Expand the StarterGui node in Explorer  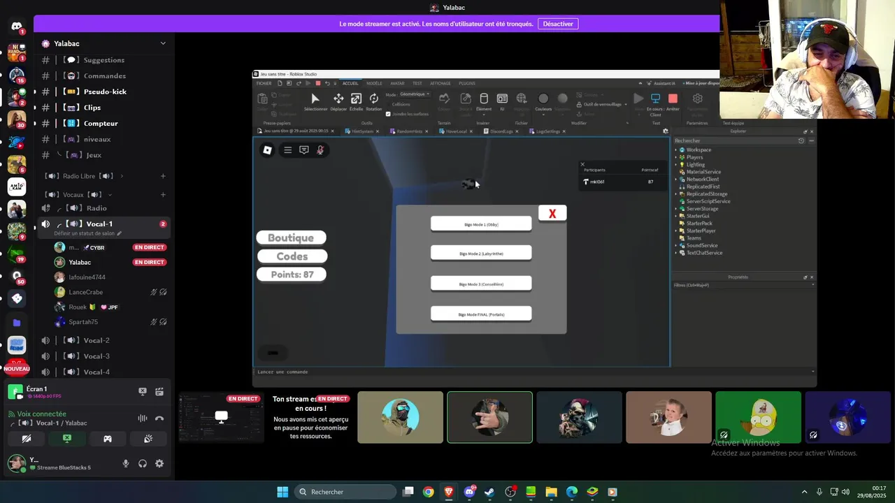pyautogui.click(x=676, y=216)
